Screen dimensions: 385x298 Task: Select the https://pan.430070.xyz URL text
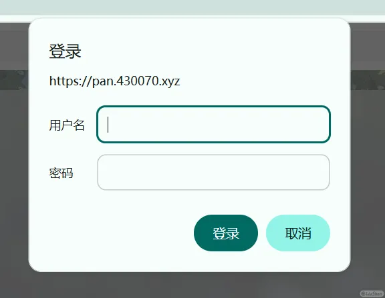115,81
